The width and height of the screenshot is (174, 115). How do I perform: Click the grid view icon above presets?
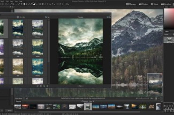(18, 17)
